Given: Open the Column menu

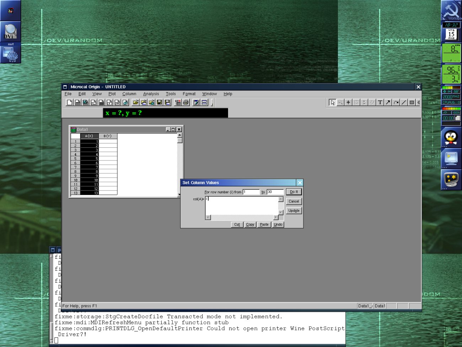Looking at the screenshot, I should pos(129,94).
